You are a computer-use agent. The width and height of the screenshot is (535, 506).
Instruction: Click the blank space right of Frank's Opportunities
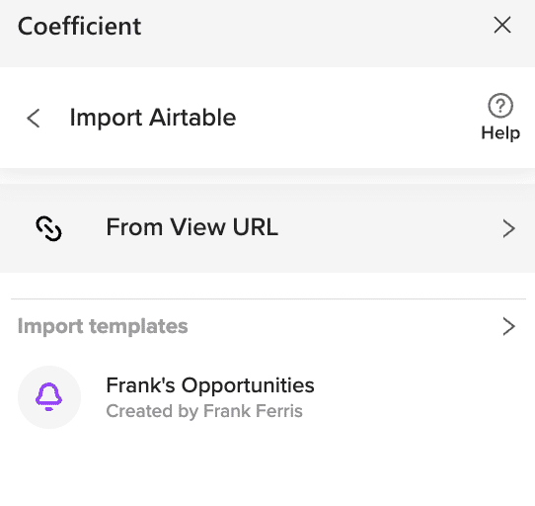coord(420,397)
